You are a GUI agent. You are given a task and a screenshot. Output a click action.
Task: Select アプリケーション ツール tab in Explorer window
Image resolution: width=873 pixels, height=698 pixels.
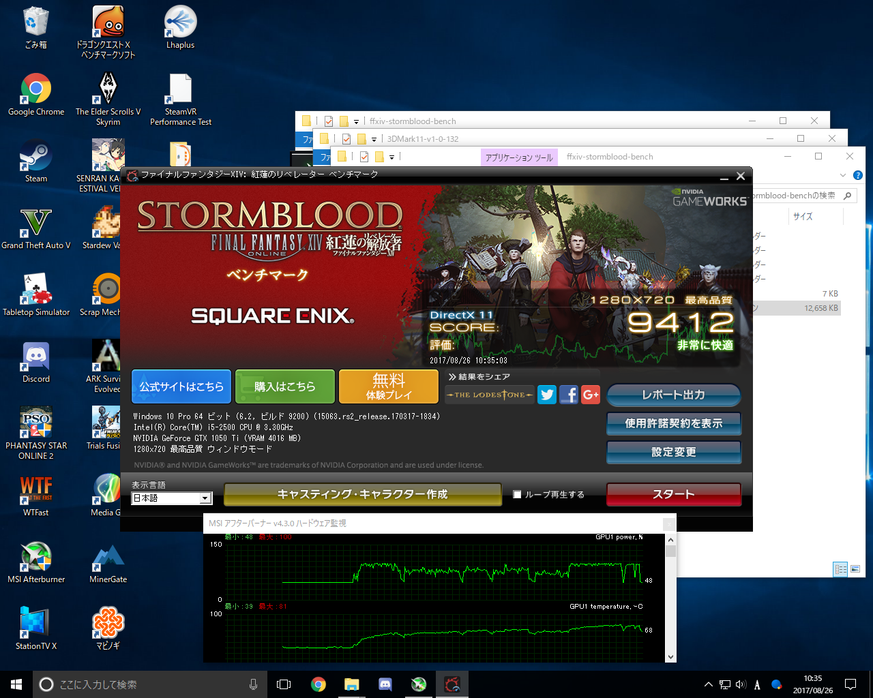point(519,157)
